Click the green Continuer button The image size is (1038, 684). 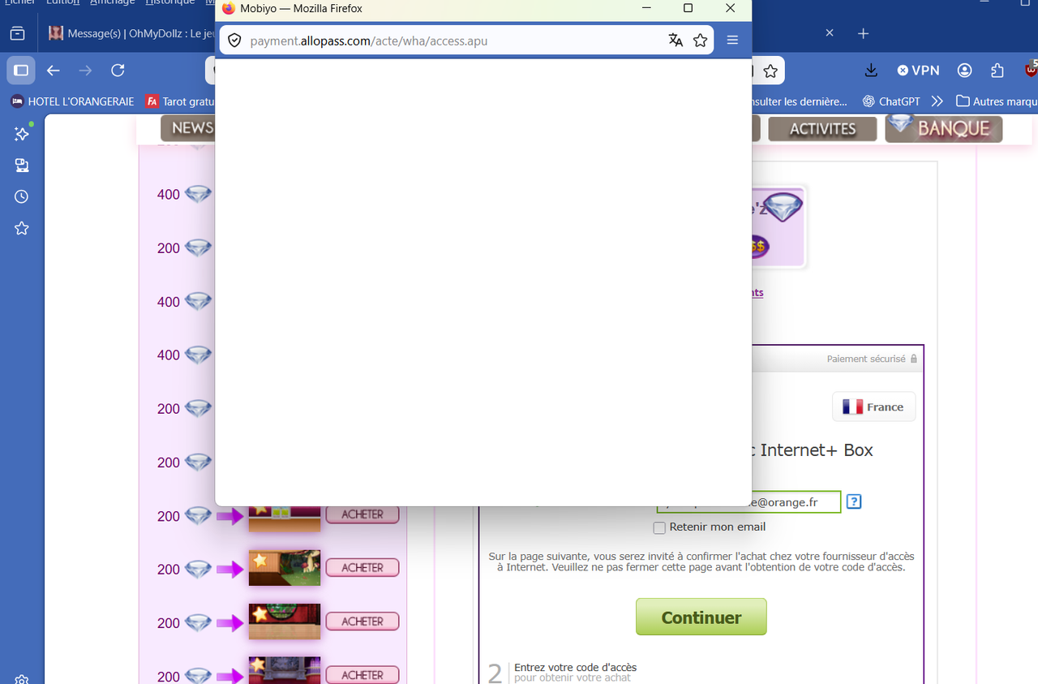point(701,617)
